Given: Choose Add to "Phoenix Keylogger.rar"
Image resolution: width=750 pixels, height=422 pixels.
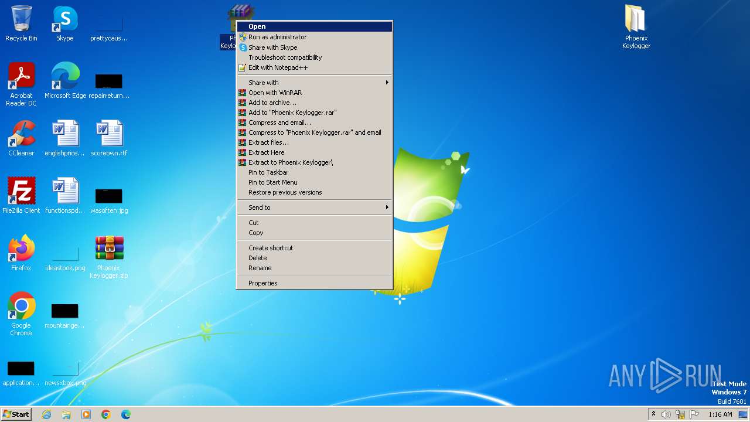Looking at the screenshot, I should tap(314, 113).
